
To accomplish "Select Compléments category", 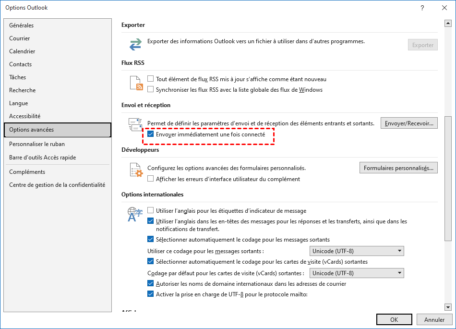I will 58,172.
